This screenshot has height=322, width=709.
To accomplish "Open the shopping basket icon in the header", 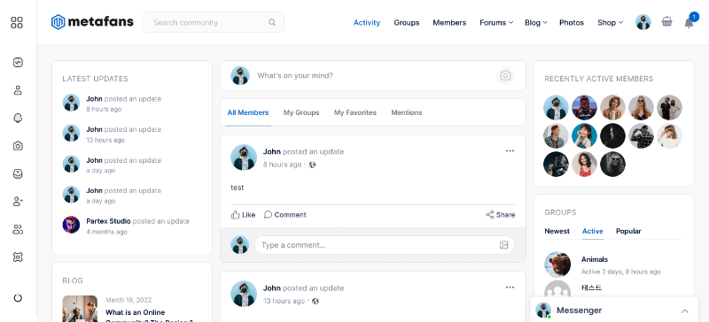I will 666,22.
